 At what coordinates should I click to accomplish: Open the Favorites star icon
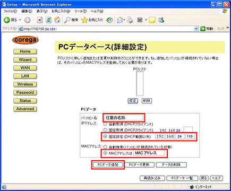[x=84, y=20]
